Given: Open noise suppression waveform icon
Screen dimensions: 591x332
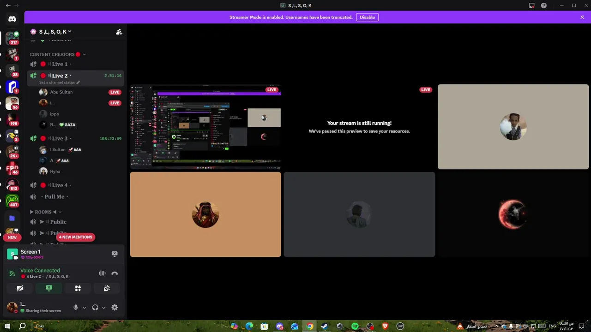Looking at the screenshot, I should [x=102, y=273].
